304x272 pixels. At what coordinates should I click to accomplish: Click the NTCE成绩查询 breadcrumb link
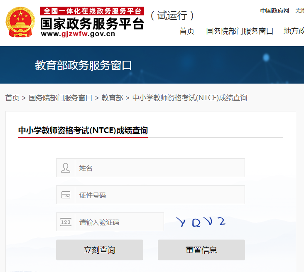190,98
